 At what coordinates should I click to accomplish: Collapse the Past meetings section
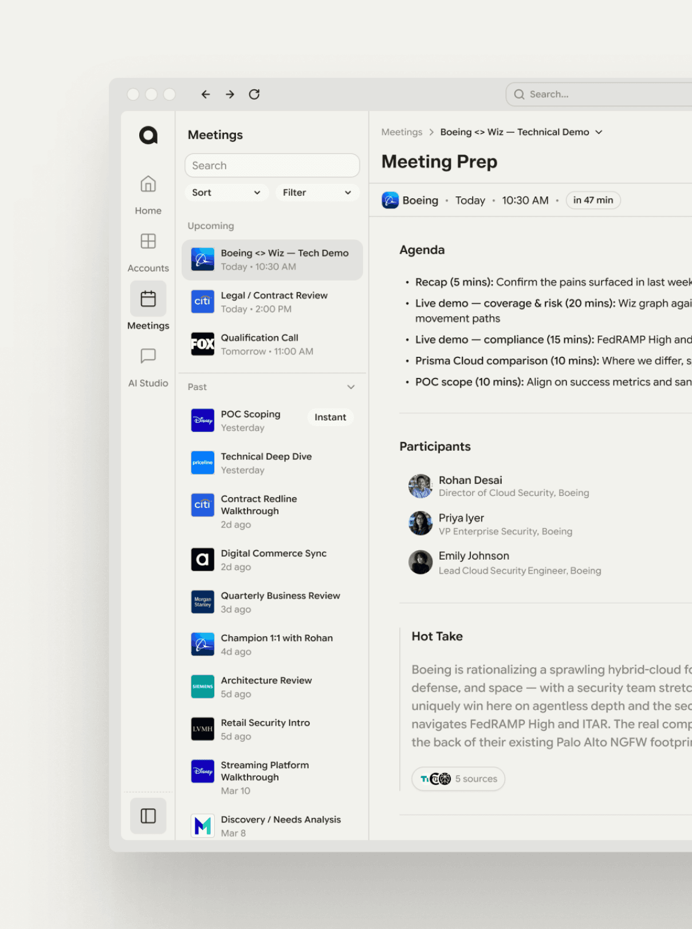tap(351, 387)
